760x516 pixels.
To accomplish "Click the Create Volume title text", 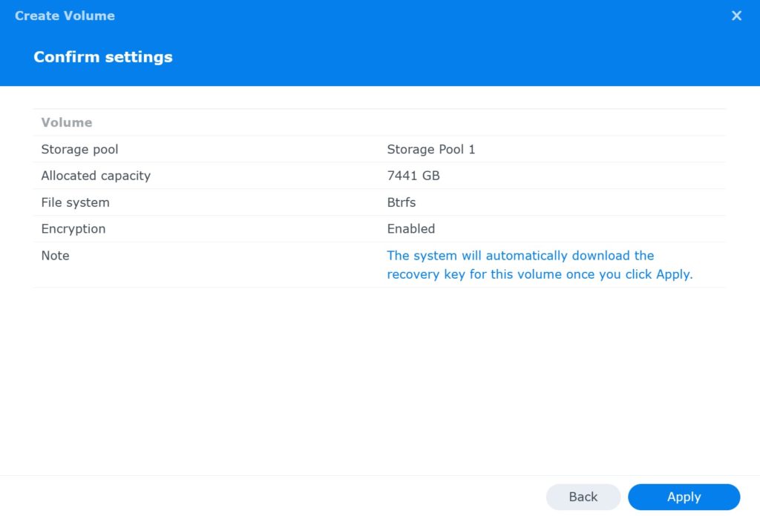I will (65, 16).
